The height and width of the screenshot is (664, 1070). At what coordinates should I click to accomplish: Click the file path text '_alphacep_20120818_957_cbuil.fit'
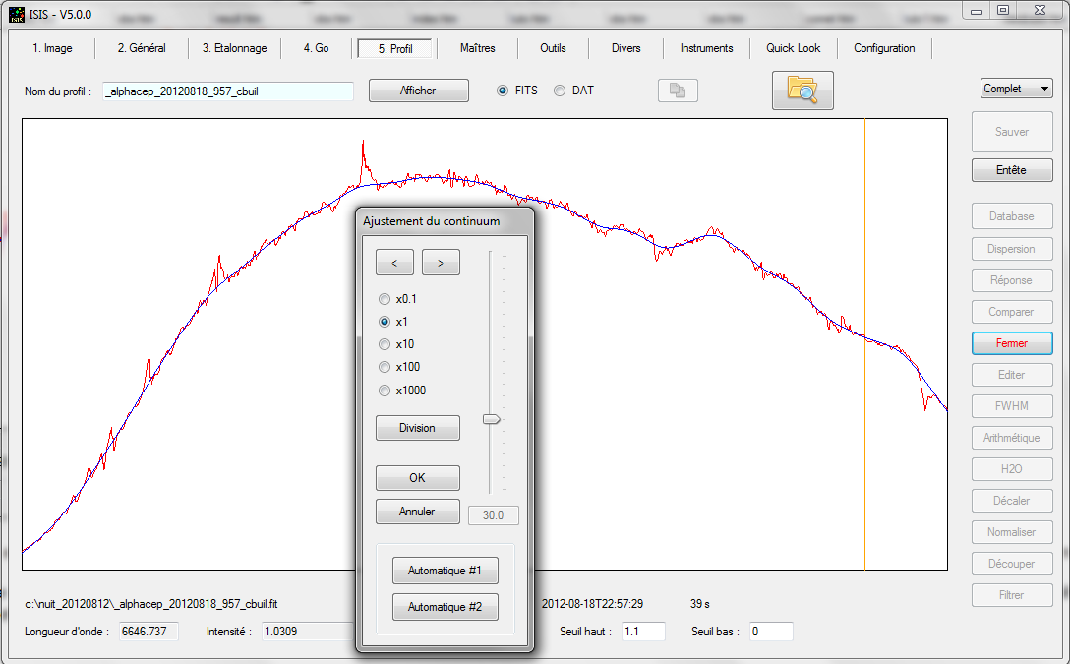point(192,604)
